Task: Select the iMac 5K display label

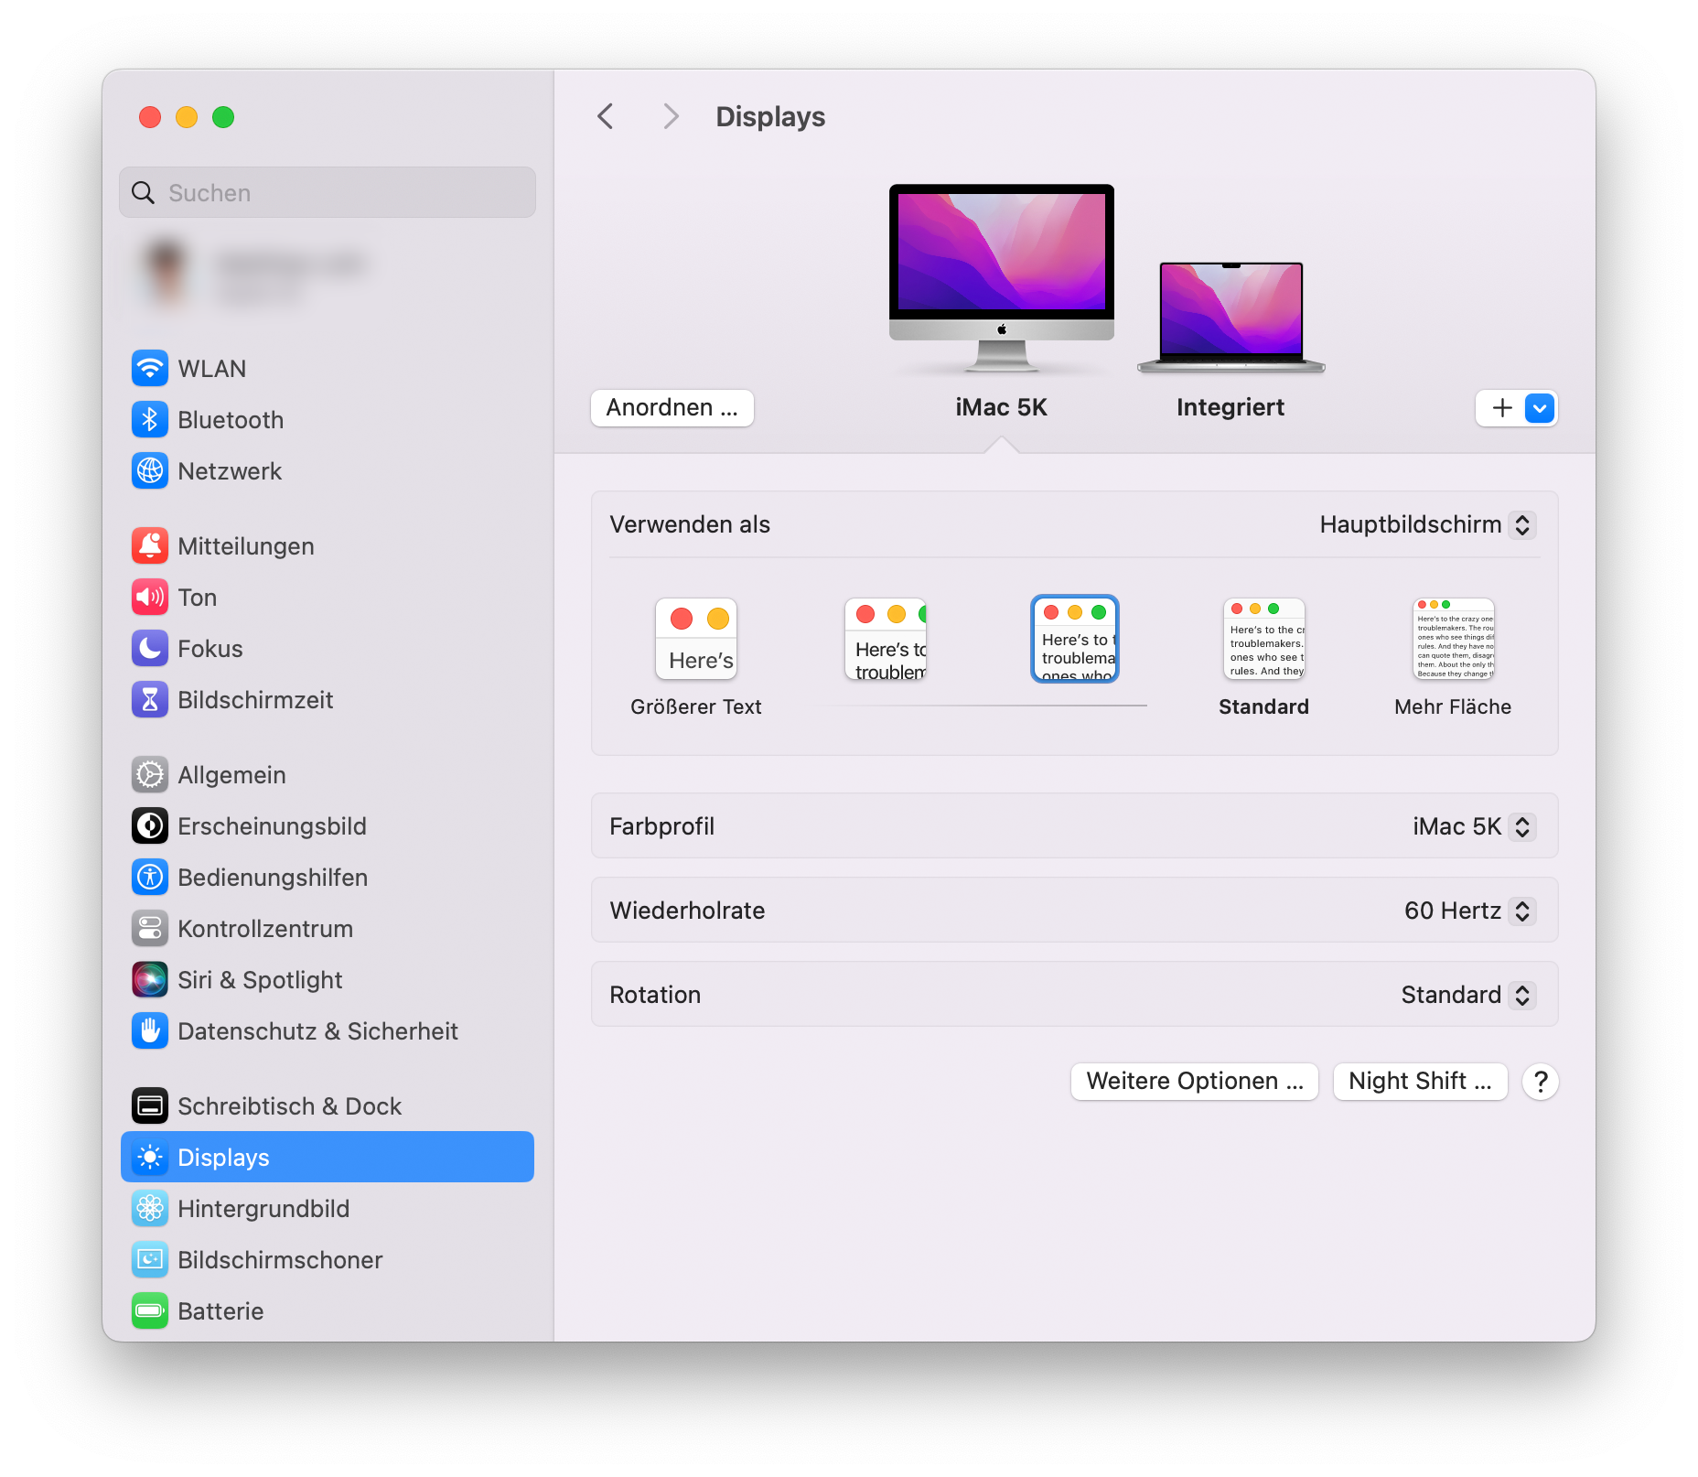Action: 1002,408
